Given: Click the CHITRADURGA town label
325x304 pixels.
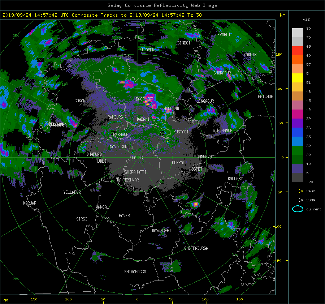Looking at the screenshot, I should click(196, 248).
